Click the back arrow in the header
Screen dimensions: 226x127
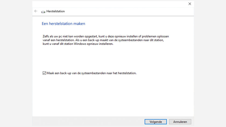[36, 11]
